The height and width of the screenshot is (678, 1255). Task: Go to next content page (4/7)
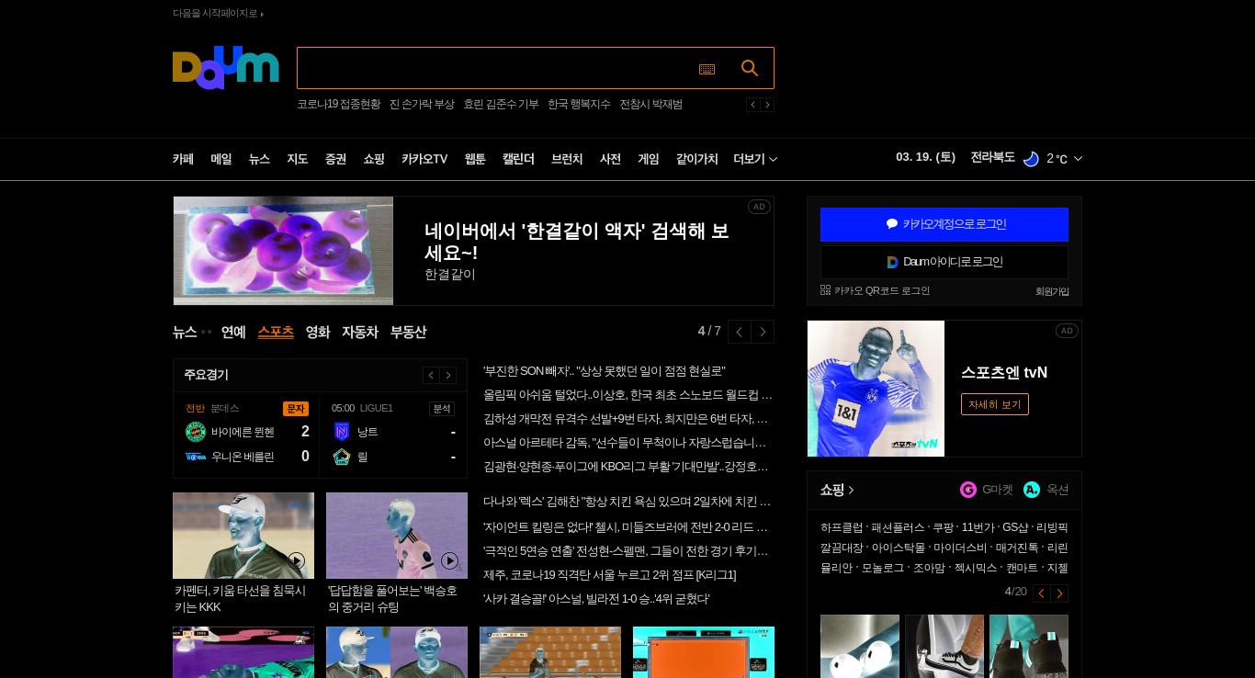tap(763, 332)
